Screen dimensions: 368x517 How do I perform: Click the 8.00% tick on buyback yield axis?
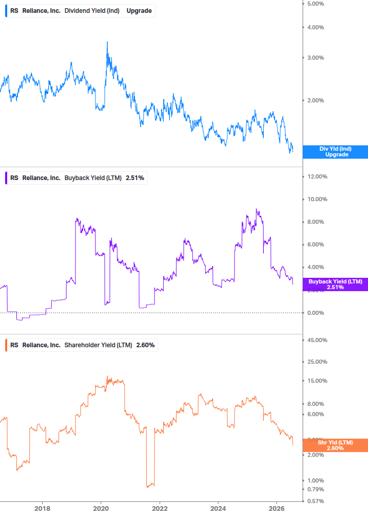315,222
